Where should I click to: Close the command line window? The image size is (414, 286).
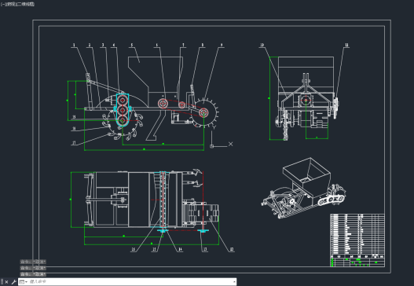(6, 282)
